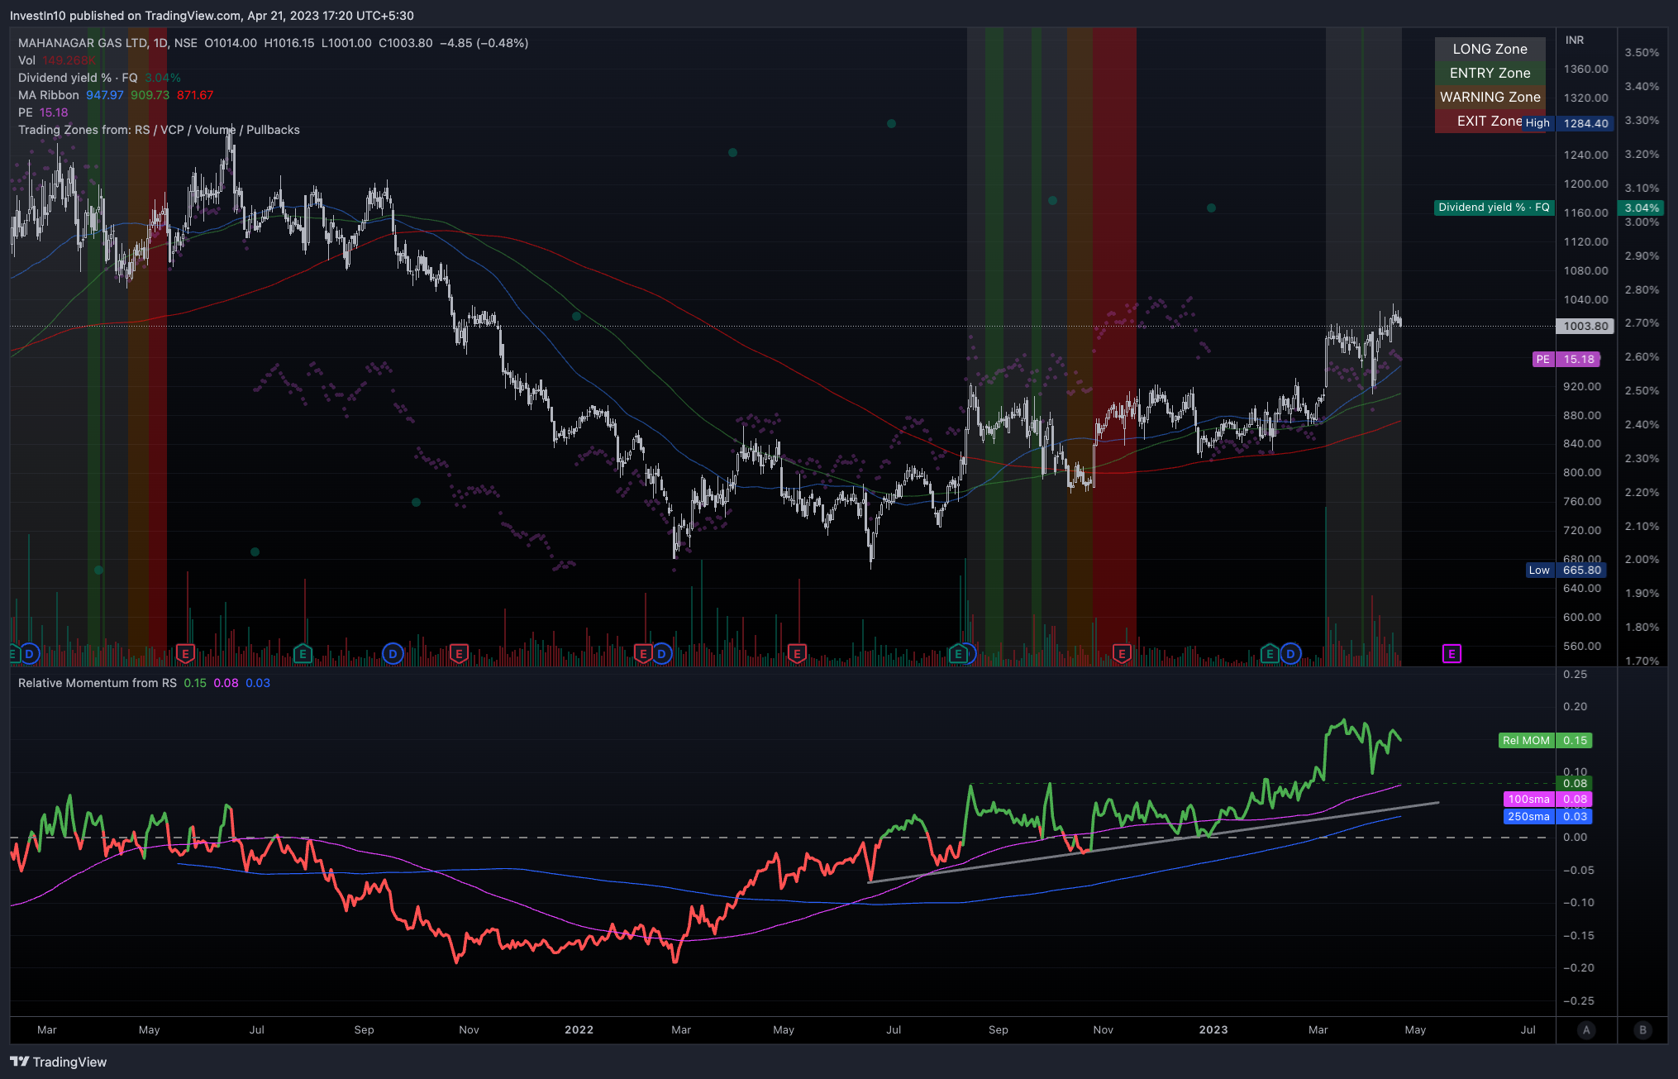Viewport: 1678px width, 1079px height.
Task: Click the teal E earnings marker after July 2021
Action: pyautogui.click(x=303, y=654)
